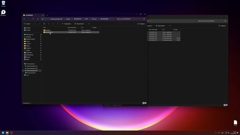Screen dimensions: 240x135
Task: Expand the chevron after the WTF breadcrumb
Action: tap(90, 19)
